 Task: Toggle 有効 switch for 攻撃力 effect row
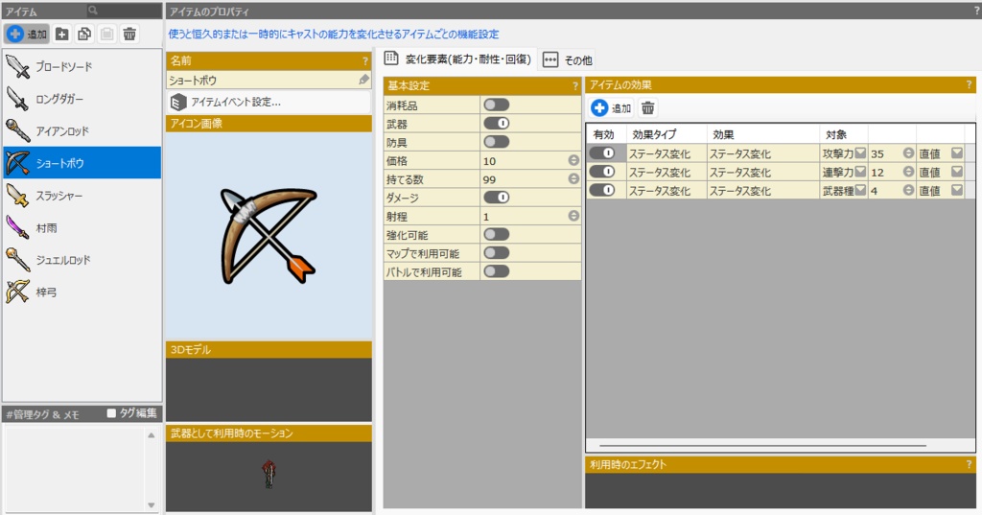coord(602,152)
